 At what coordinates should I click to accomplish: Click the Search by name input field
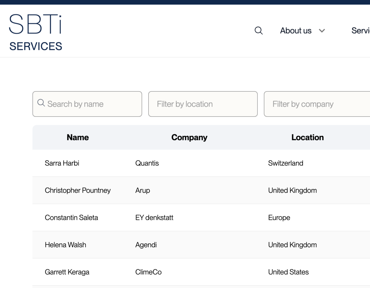click(x=87, y=104)
